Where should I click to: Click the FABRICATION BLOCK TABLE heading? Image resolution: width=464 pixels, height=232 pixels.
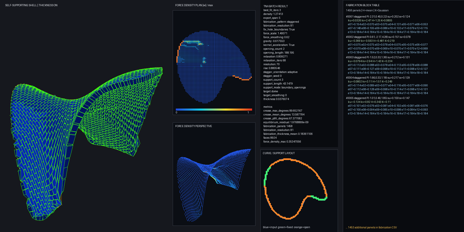click(363, 5)
